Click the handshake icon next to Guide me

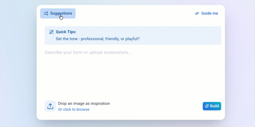[197, 13]
